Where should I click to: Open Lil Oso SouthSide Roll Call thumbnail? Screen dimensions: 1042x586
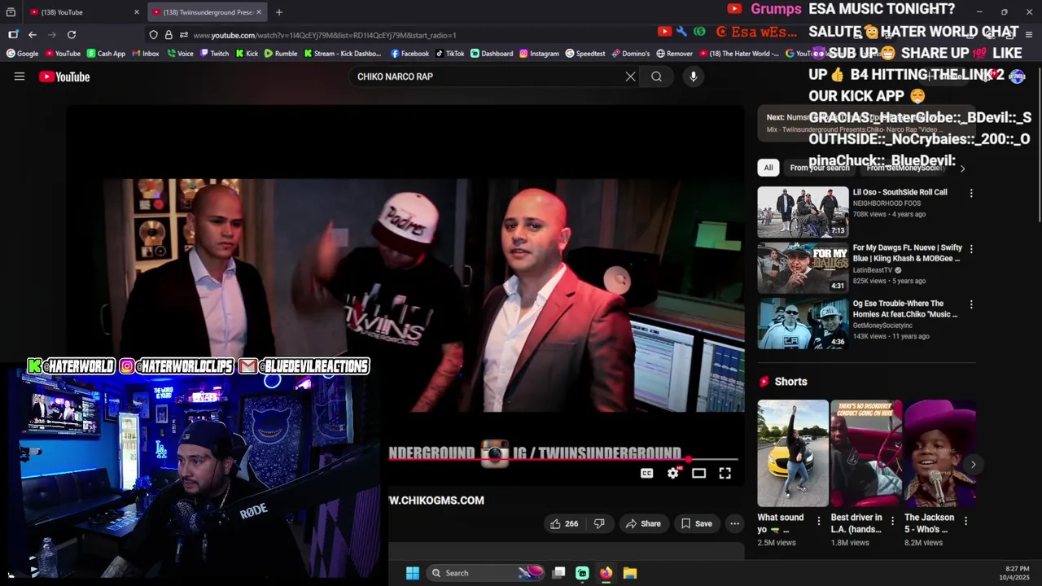point(803,212)
